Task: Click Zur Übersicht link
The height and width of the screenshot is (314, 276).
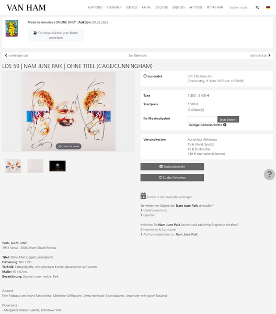Action: tap(137, 55)
